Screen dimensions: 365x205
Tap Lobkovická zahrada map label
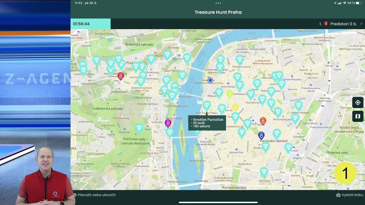(108, 108)
